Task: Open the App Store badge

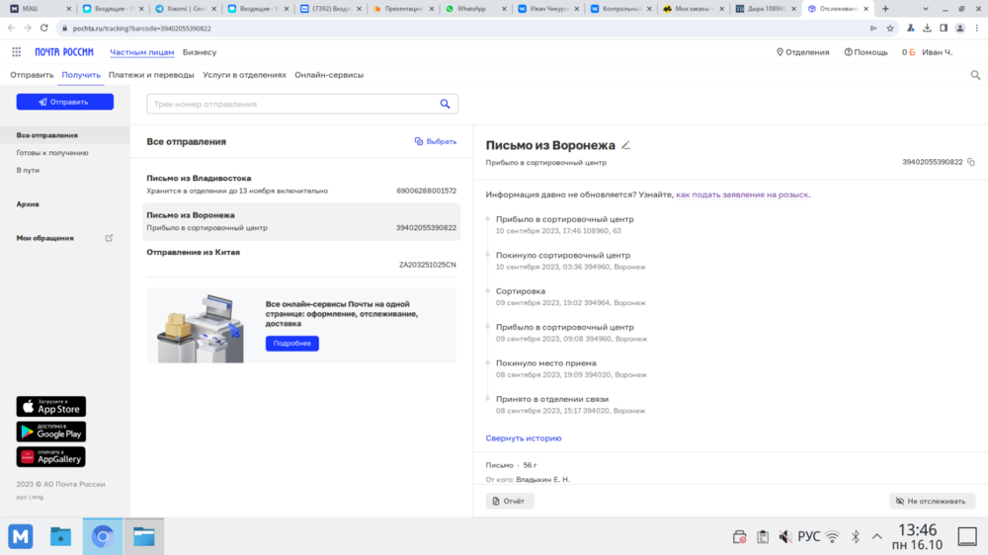Action: 51,407
